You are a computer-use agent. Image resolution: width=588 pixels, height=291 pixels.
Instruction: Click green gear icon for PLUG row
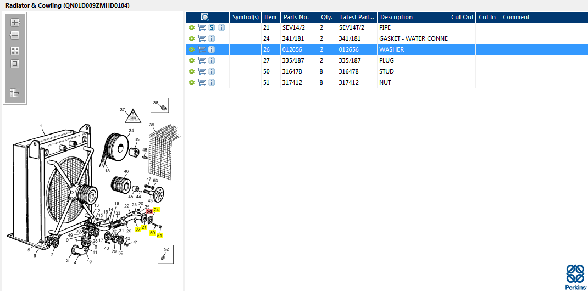point(192,60)
